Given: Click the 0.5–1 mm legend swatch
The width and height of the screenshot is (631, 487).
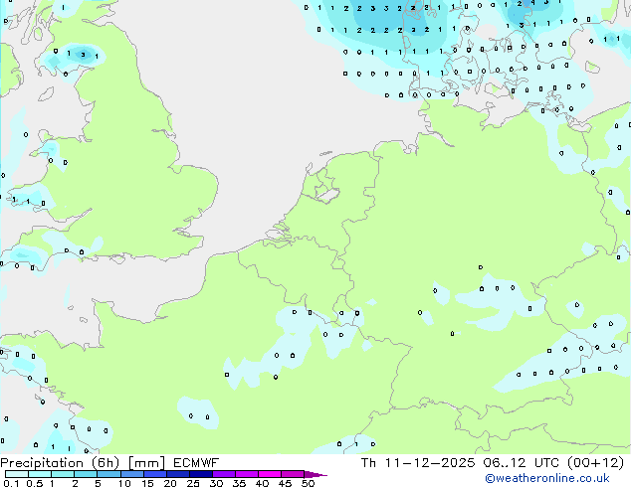Looking at the screenshot, I should pyautogui.click(x=40, y=474).
